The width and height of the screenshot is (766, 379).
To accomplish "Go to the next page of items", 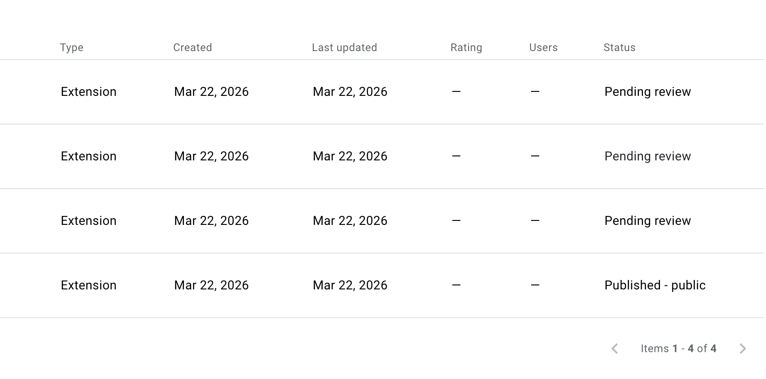I will coord(743,349).
